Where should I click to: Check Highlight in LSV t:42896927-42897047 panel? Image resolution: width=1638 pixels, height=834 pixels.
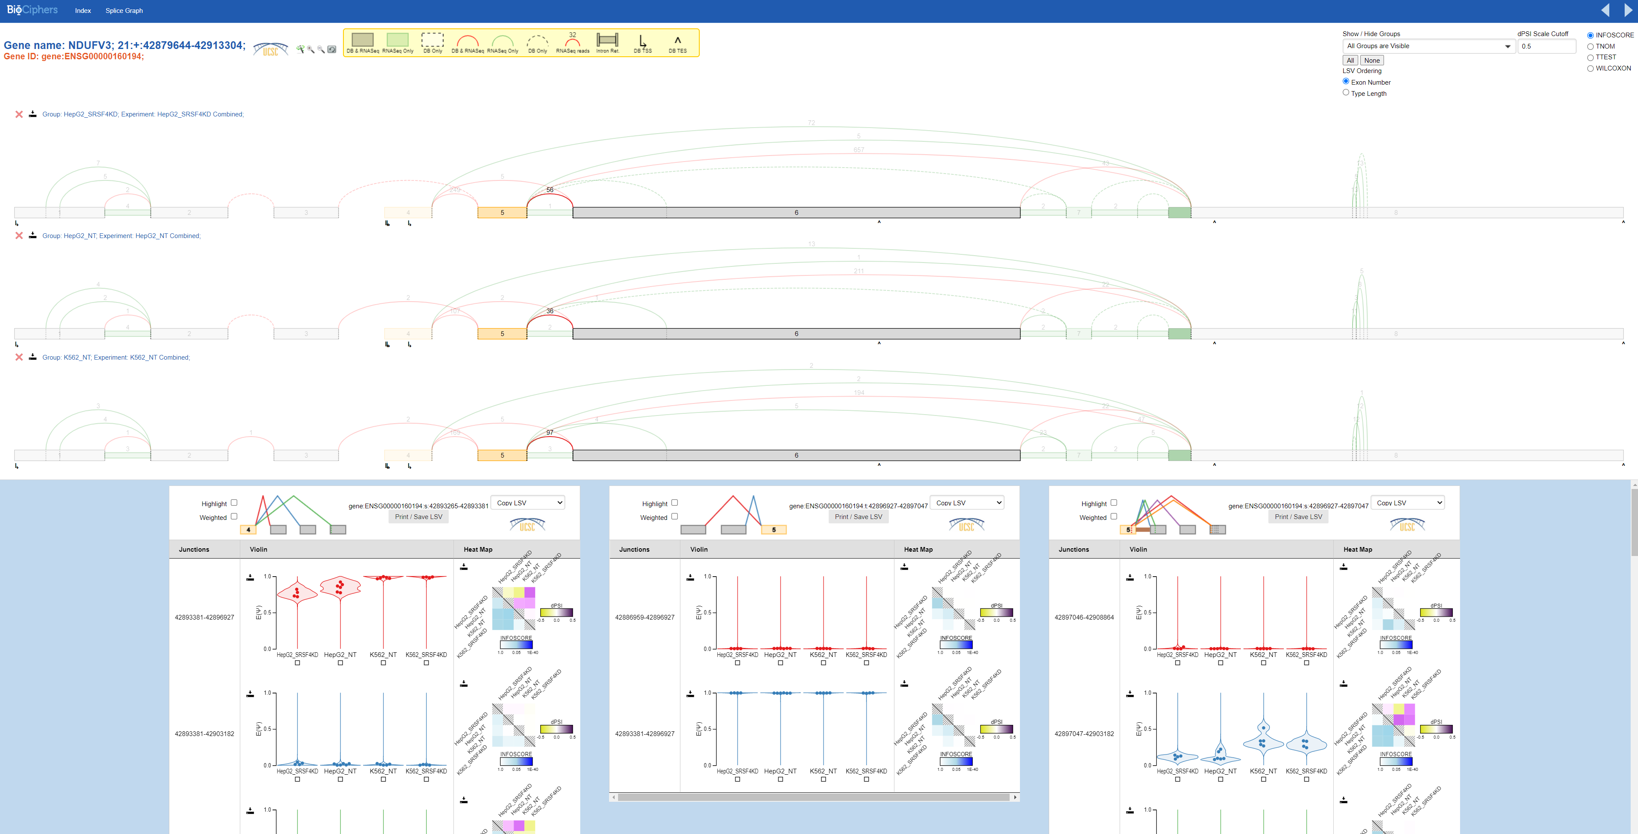675,503
